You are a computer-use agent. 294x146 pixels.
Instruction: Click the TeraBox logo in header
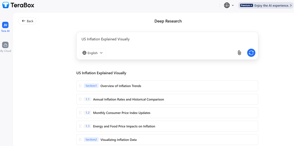pyautogui.click(x=19, y=5)
